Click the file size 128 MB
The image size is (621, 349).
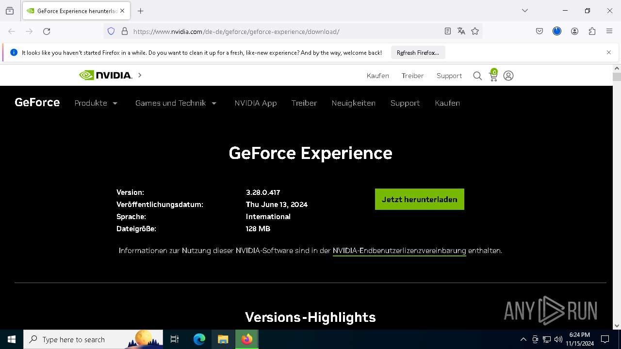pyautogui.click(x=258, y=229)
